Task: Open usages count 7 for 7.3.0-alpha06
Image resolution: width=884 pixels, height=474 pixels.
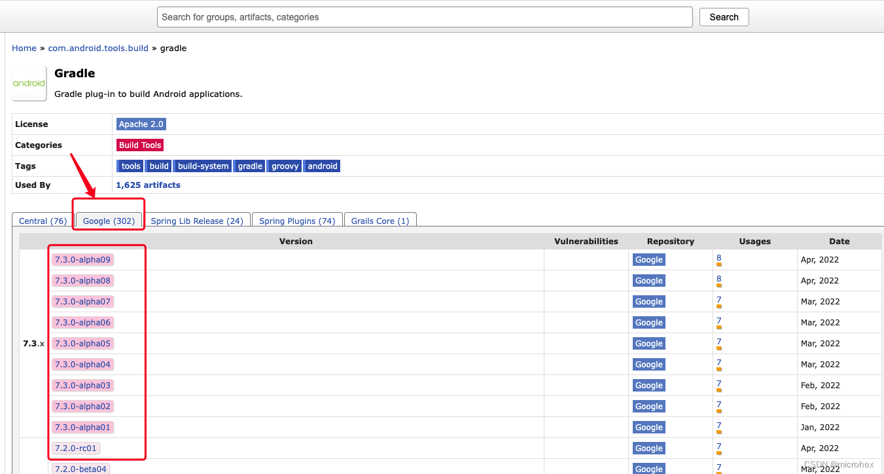Action: pyautogui.click(x=718, y=321)
